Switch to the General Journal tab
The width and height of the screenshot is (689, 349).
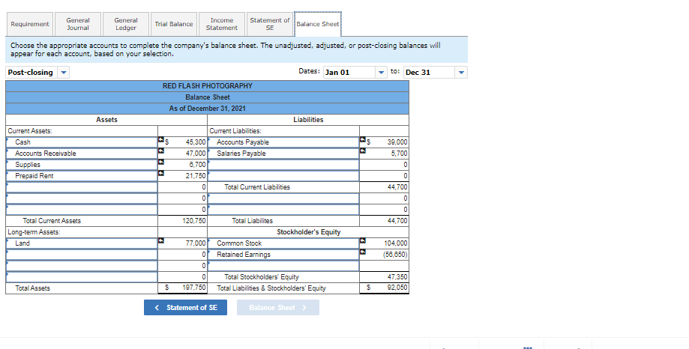pyautogui.click(x=78, y=24)
